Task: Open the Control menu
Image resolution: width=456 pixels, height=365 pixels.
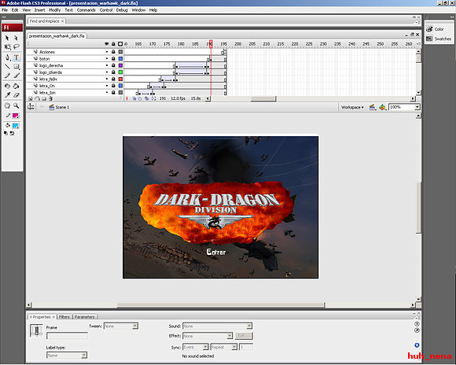Action: (x=106, y=10)
